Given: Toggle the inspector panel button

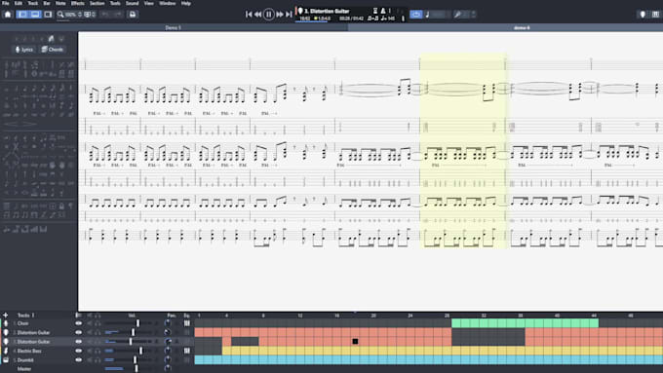Looking at the screenshot, I should [48, 15].
